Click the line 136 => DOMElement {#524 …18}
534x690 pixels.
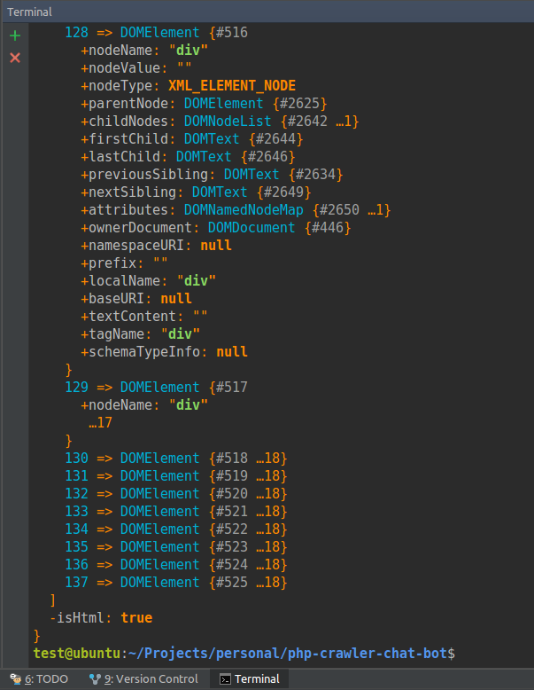point(176,565)
